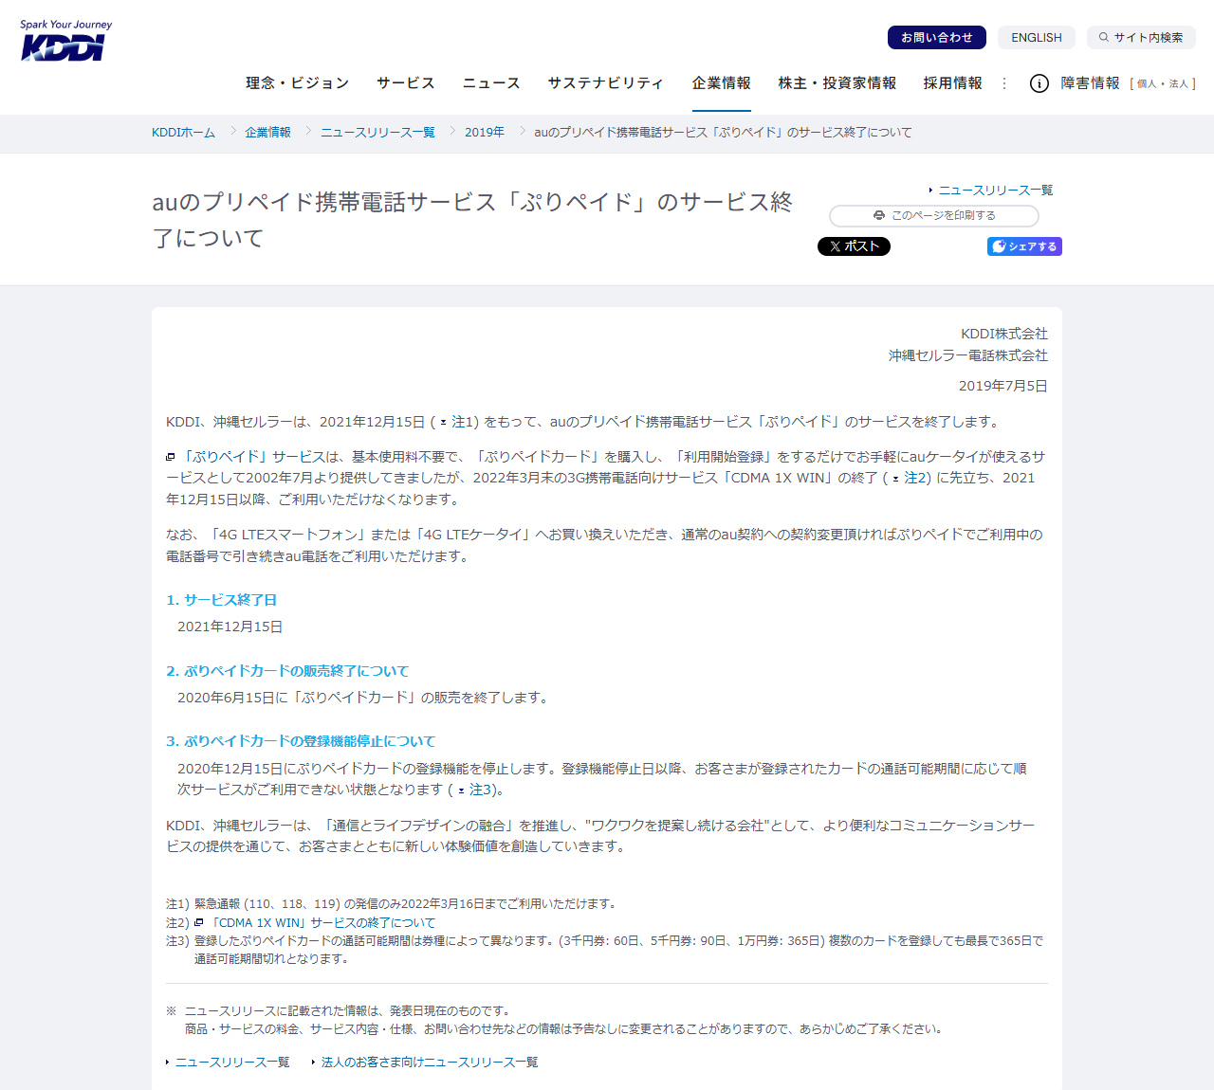Image resolution: width=1214 pixels, height=1090 pixels.
Task: Open 採用情報 menu
Action: click(953, 83)
